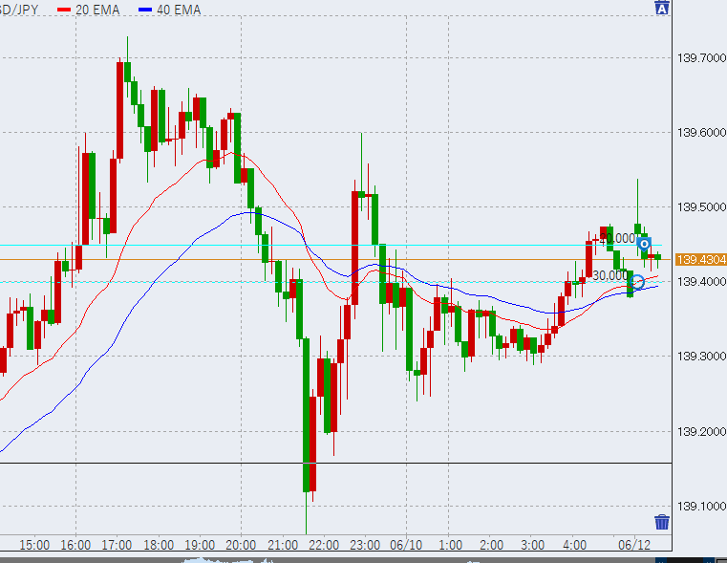Click the 20,000 order quantity label
The image size is (727, 563).
coord(619,238)
